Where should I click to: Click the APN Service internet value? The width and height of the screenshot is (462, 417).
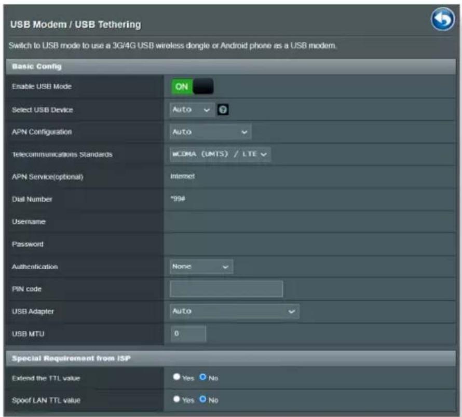click(183, 176)
